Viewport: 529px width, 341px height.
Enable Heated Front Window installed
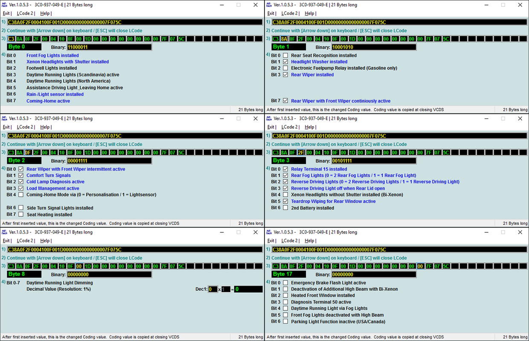(x=285, y=295)
